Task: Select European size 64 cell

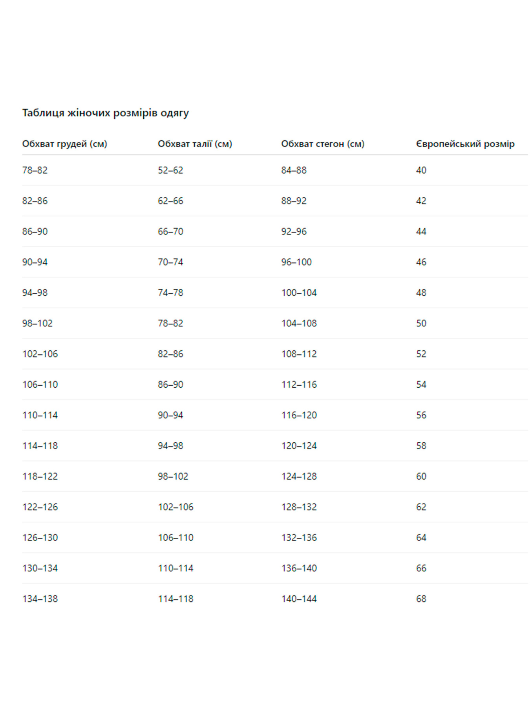Action: pyautogui.click(x=421, y=538)
